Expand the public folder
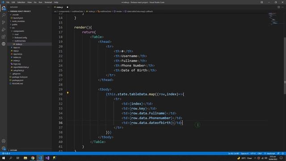 pyautogui.click(x=15, y=25)
